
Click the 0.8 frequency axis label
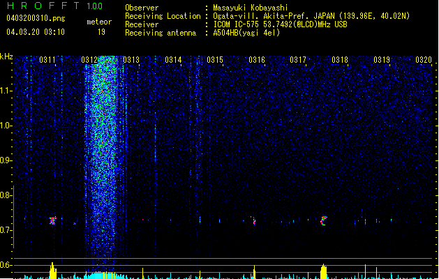coord(6,195)
